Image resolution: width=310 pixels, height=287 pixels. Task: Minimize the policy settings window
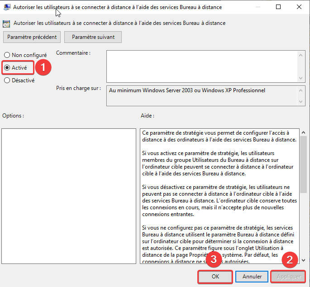pos(258,7)
